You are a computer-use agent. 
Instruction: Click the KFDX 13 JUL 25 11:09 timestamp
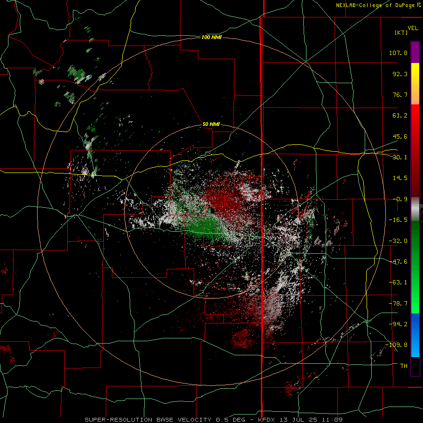[x=300, y=420]
